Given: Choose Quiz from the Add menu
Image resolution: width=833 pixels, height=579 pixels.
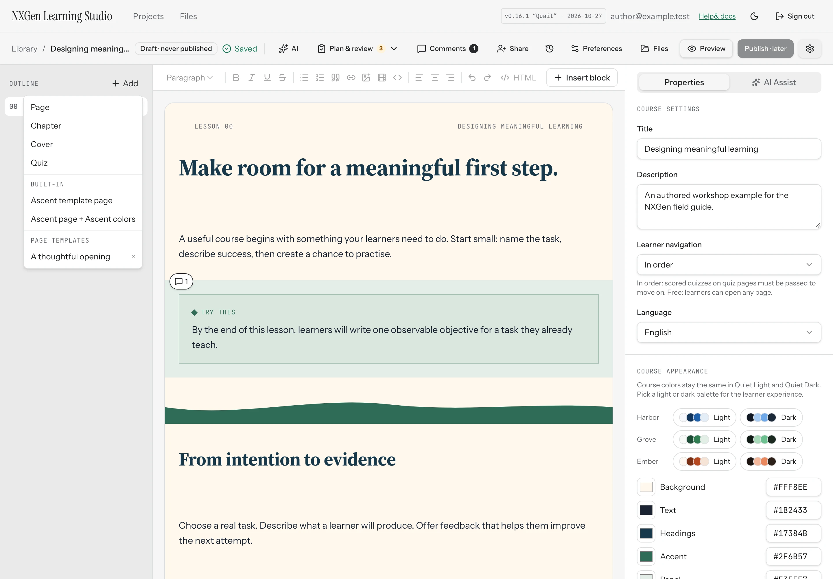Looking at the screenshot, I should 83,162.
